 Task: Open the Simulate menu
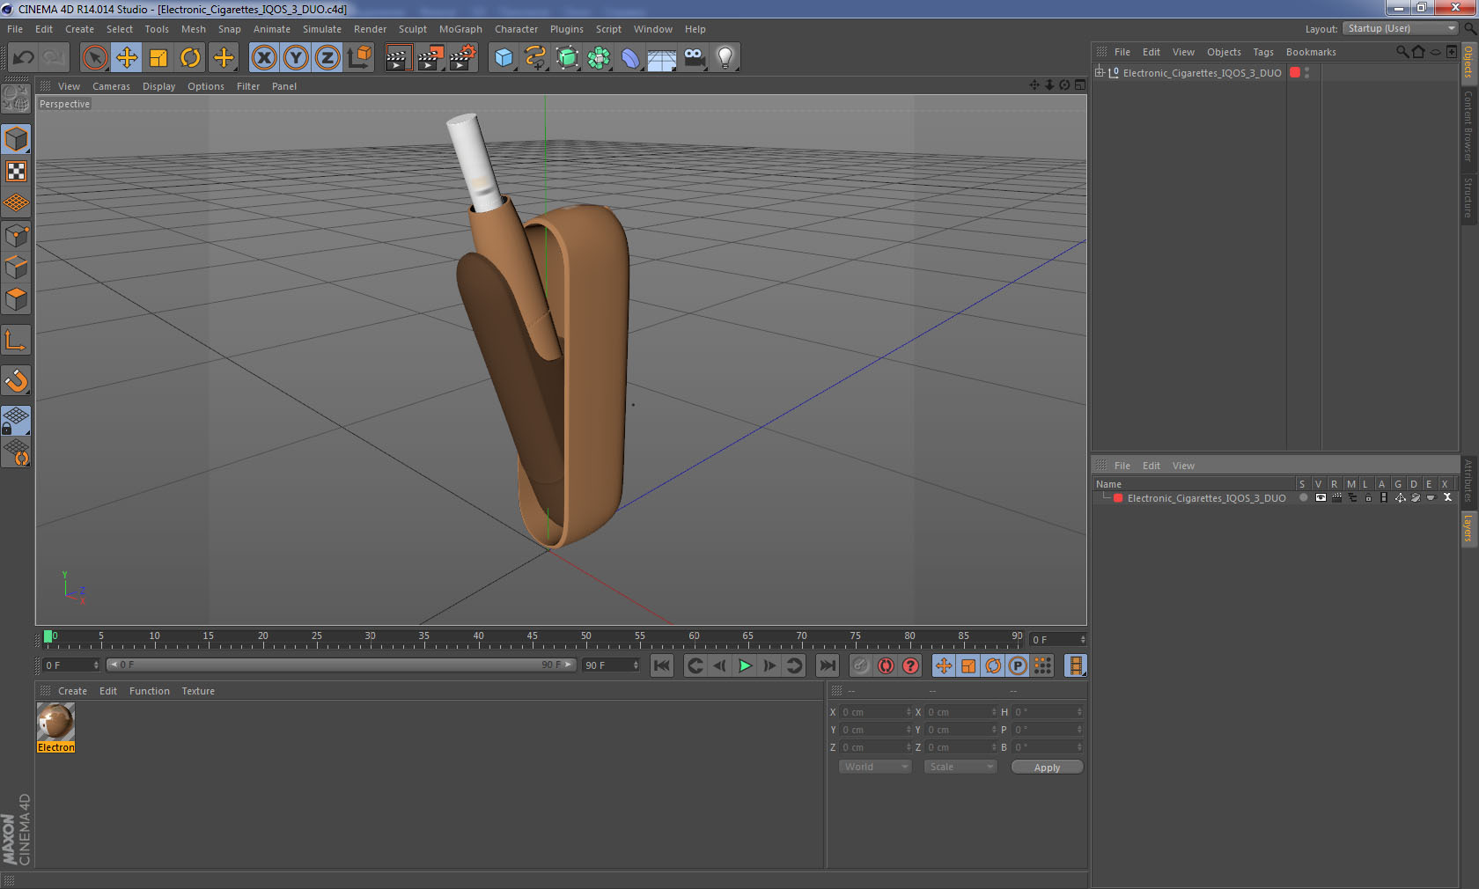pos(322,29)
